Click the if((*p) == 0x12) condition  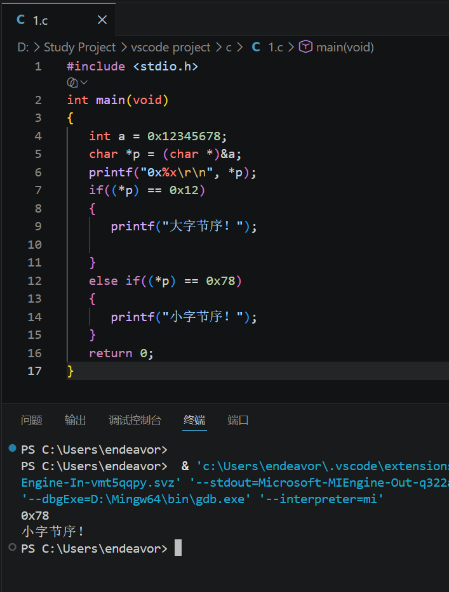(147, 190)
